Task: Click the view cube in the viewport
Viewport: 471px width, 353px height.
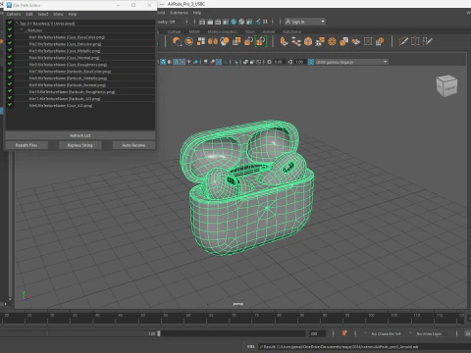Action: tap(446, 85)
